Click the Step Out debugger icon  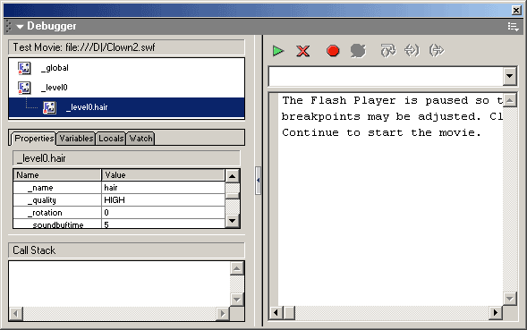coord(437,51)
